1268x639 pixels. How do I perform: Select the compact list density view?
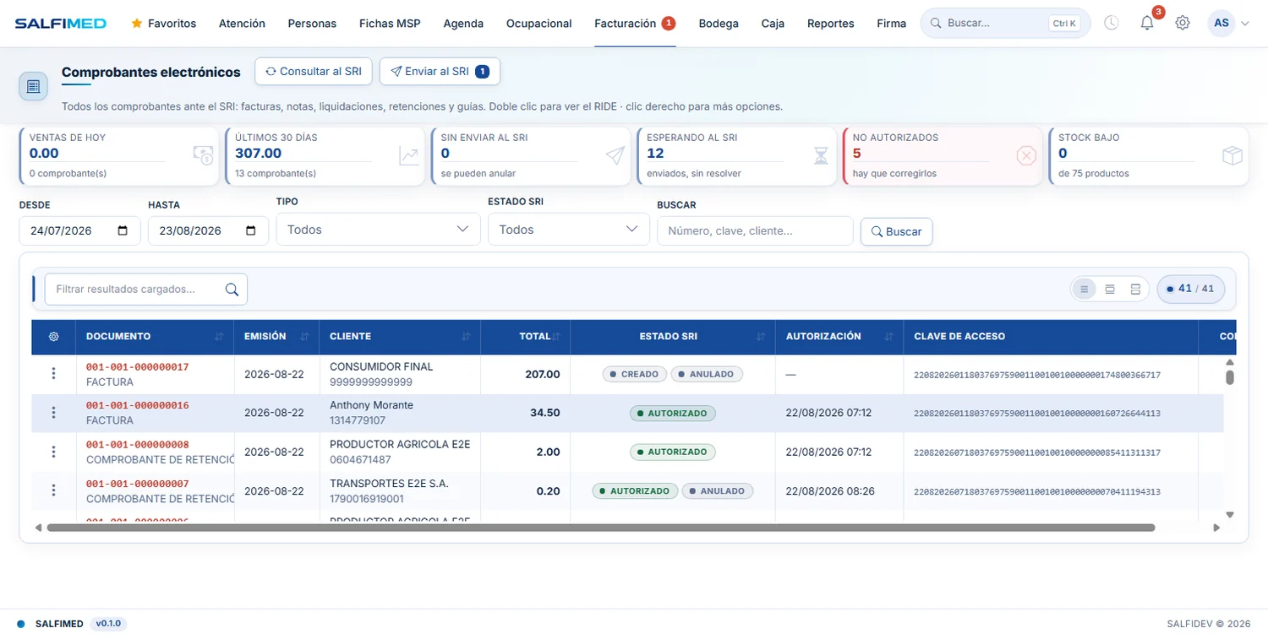coord(1084,289)
